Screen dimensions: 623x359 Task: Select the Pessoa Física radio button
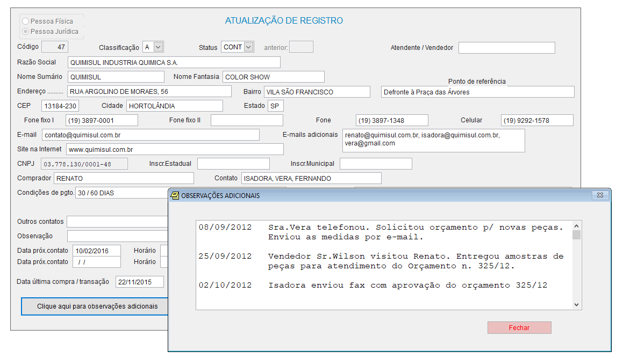click(25, 21)
